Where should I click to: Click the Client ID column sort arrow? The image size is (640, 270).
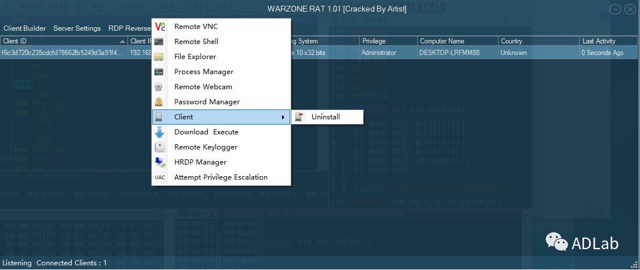point(122,41)
